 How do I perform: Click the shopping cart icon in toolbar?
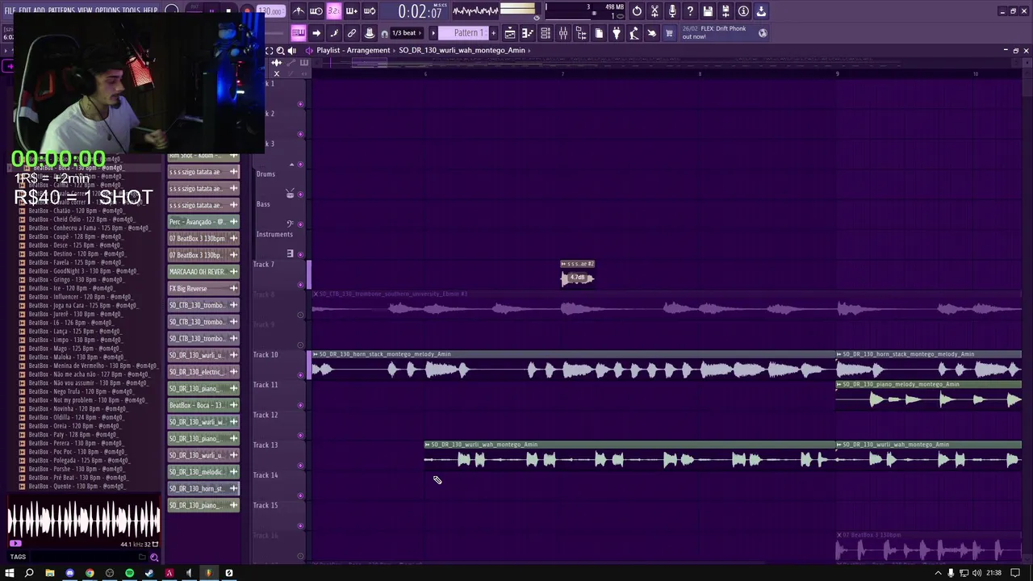click(x=669, y=33)
